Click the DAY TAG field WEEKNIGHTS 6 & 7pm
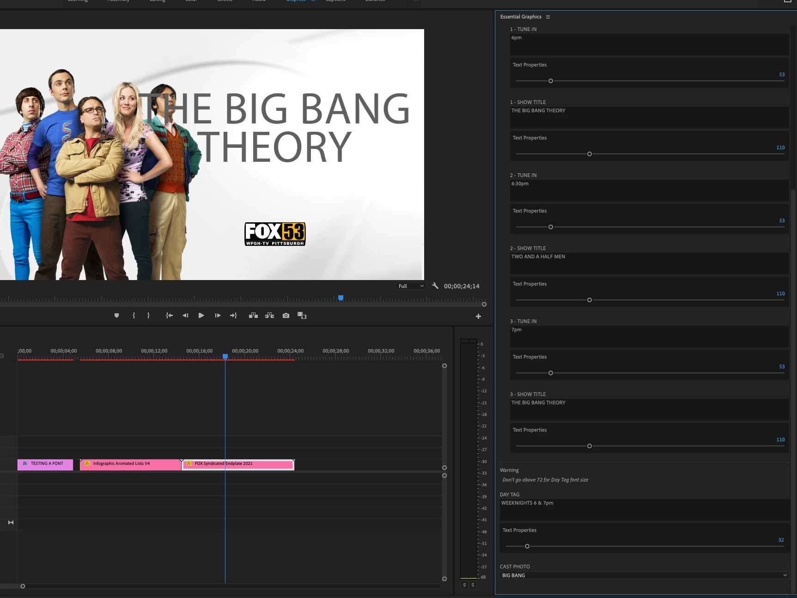This screenshot has height=598, width=797. [x=645, y=510]
